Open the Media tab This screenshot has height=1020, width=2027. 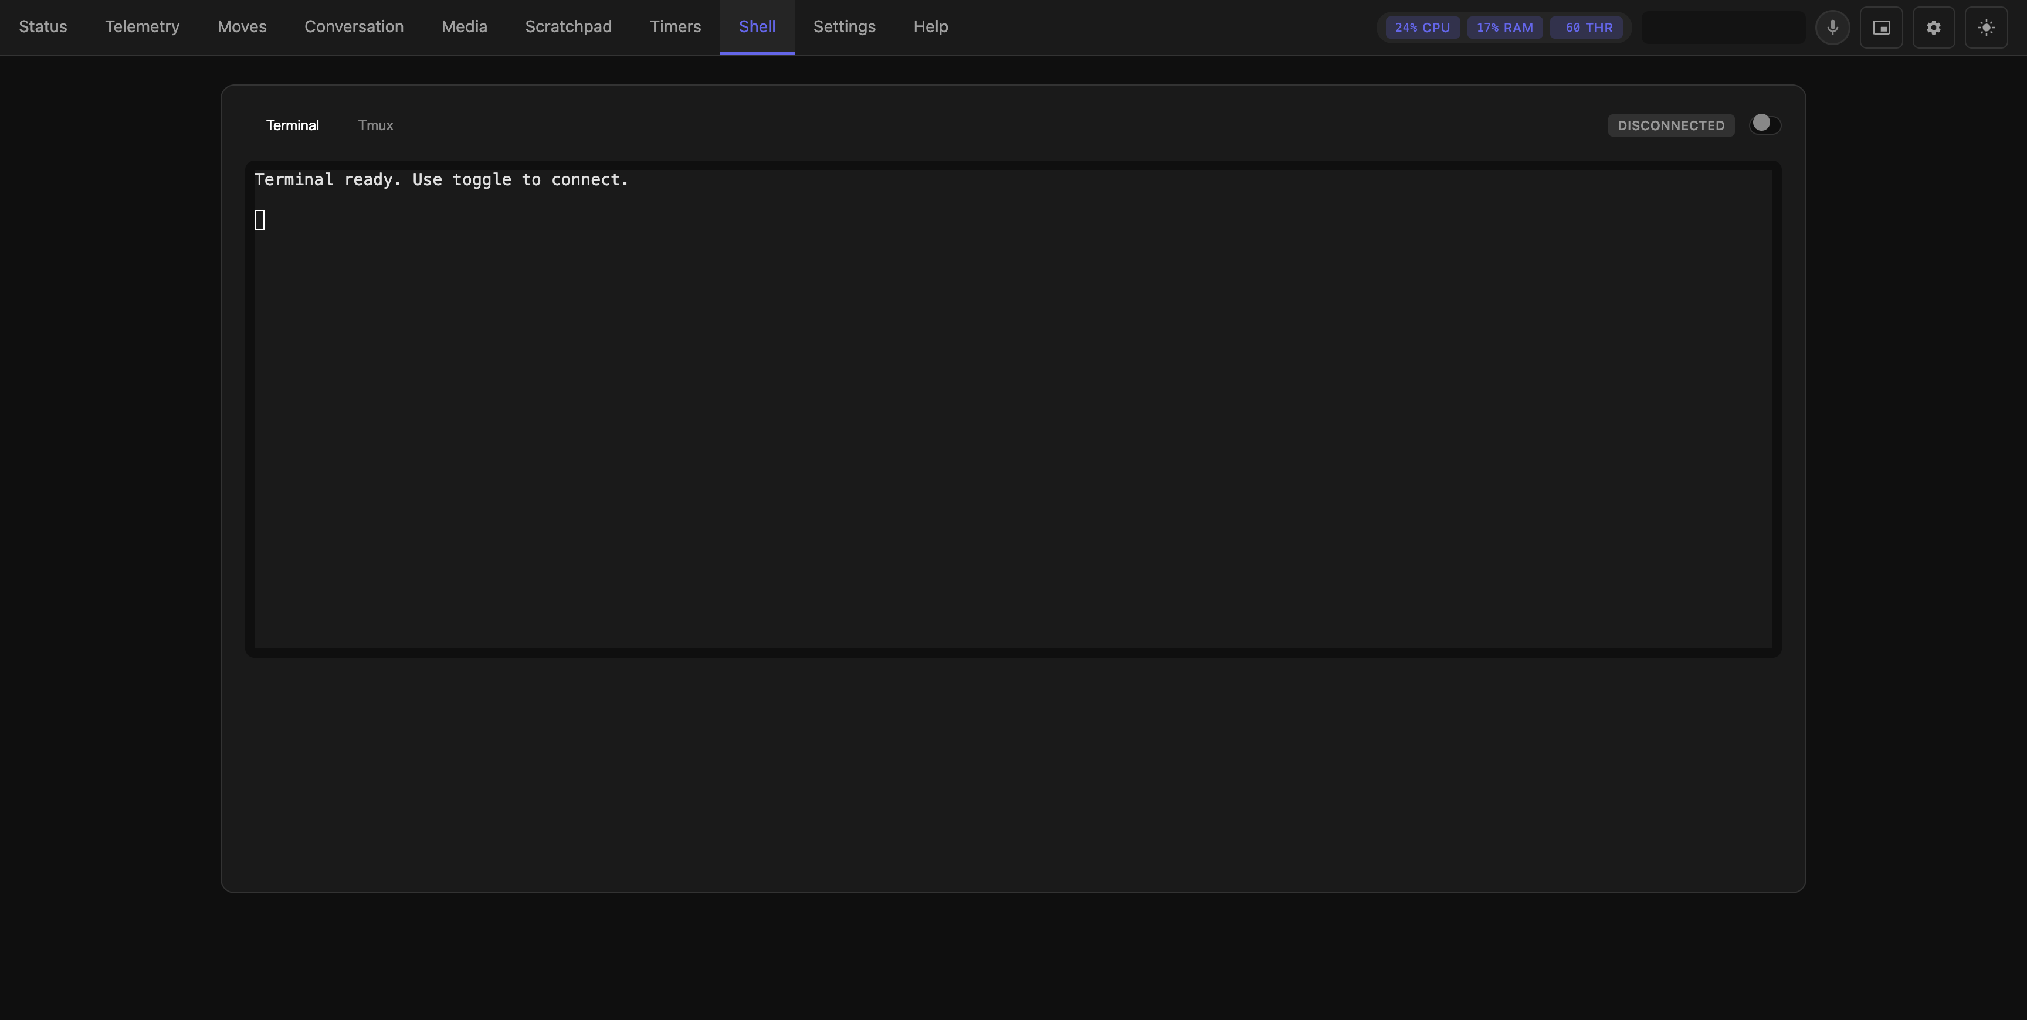tap(465, 27)
